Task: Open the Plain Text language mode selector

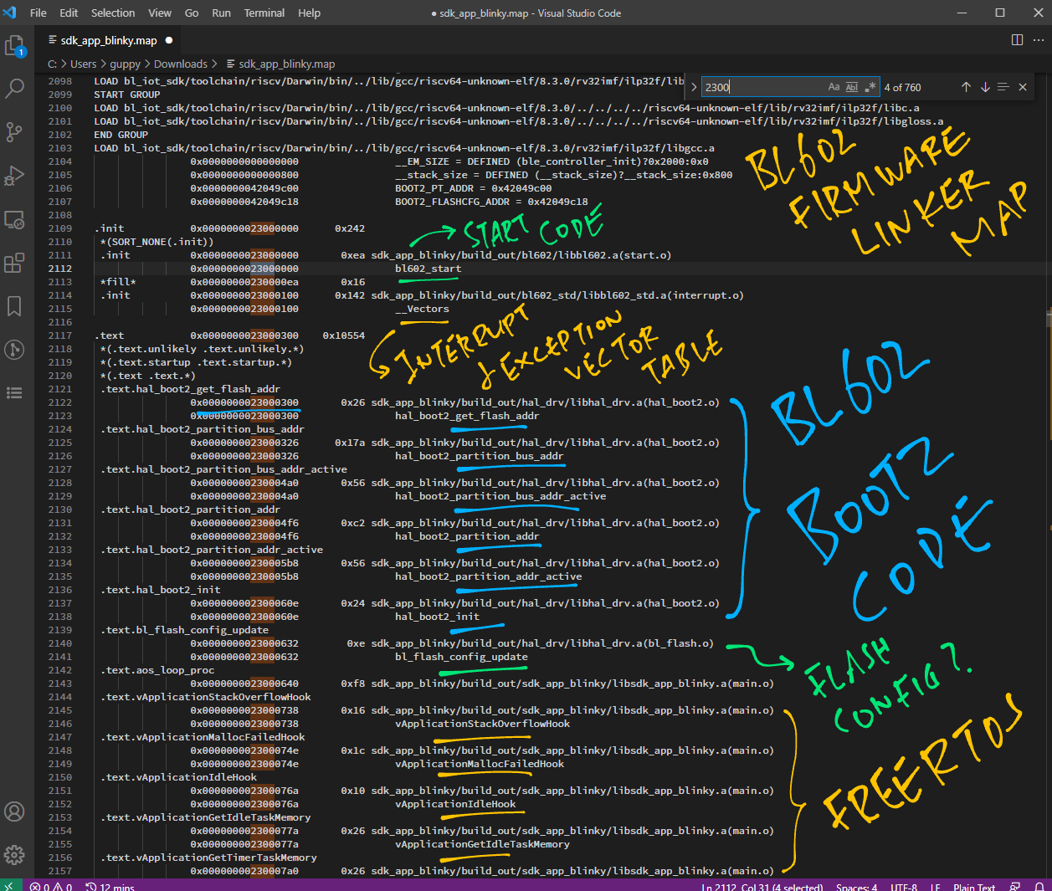Action: (974, 886)
